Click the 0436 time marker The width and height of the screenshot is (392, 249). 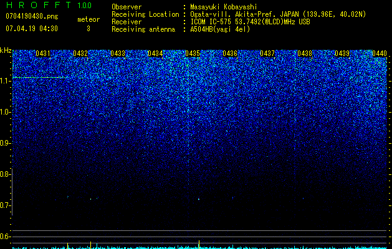click(230, 54)
